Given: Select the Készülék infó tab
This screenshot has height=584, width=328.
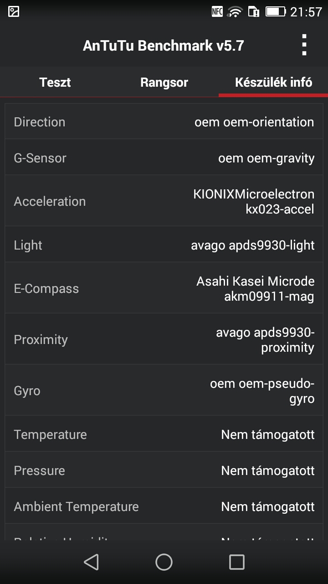Looking at the screenshot, I should [x=273, y=83].
